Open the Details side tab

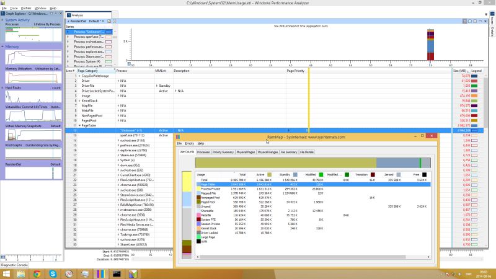point(492,32)
